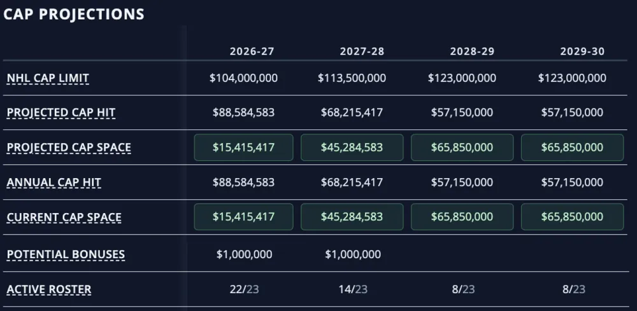Open the PROJECTED CAP SPACE definition link

click(x=69, y=148)
